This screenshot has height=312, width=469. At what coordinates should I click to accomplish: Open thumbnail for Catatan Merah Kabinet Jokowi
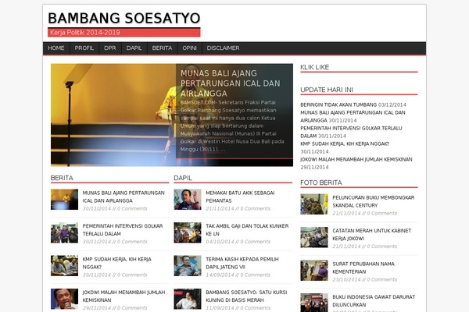pyautogui.click(x=314, y=237)
